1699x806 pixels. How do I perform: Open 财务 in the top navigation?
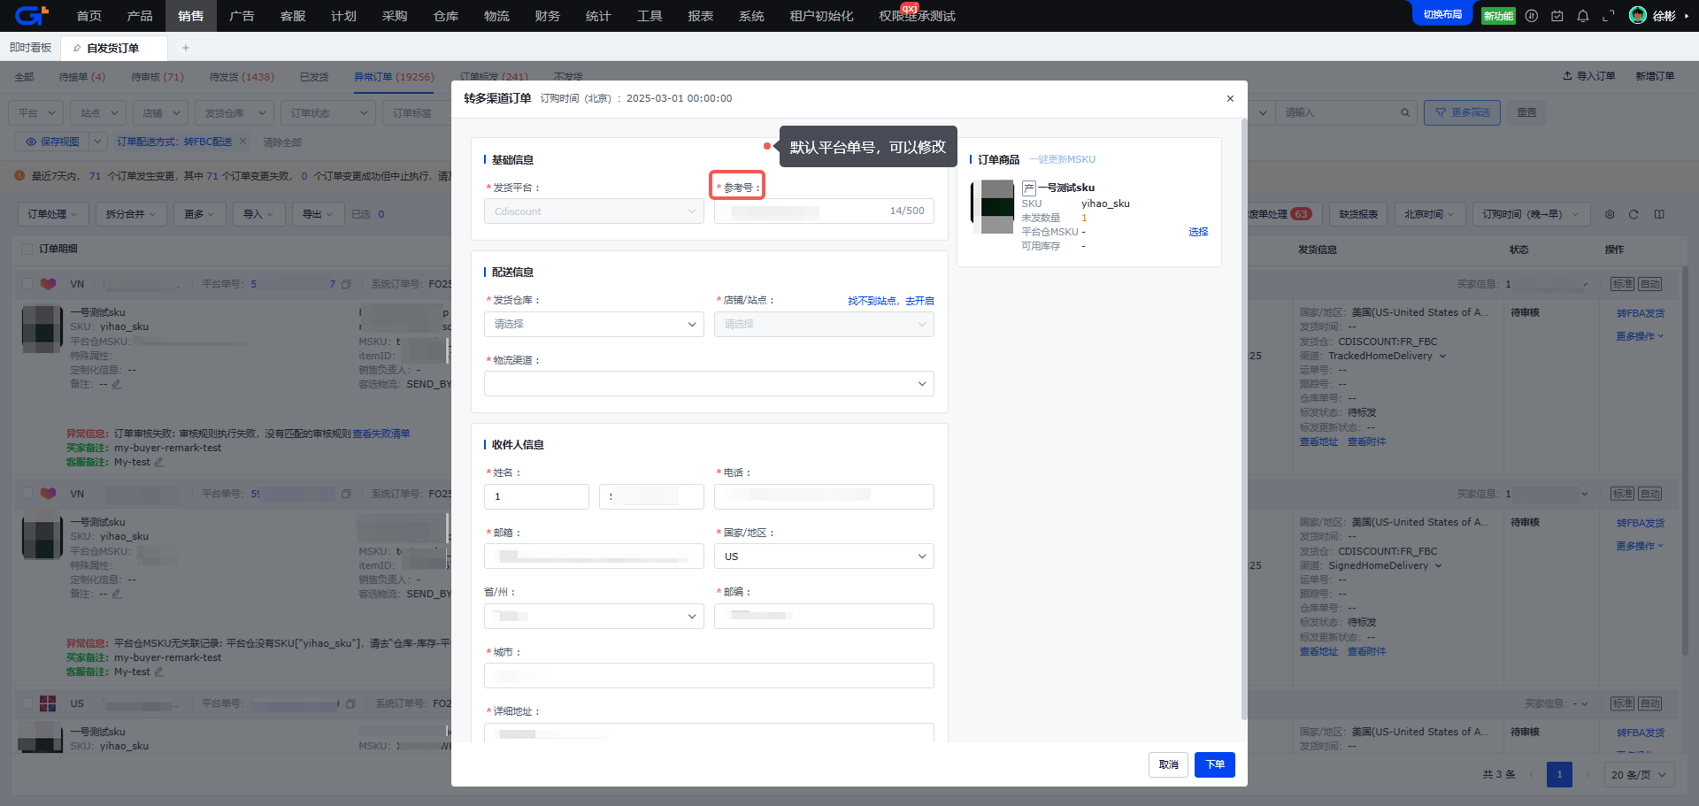(x=548, y=16)
